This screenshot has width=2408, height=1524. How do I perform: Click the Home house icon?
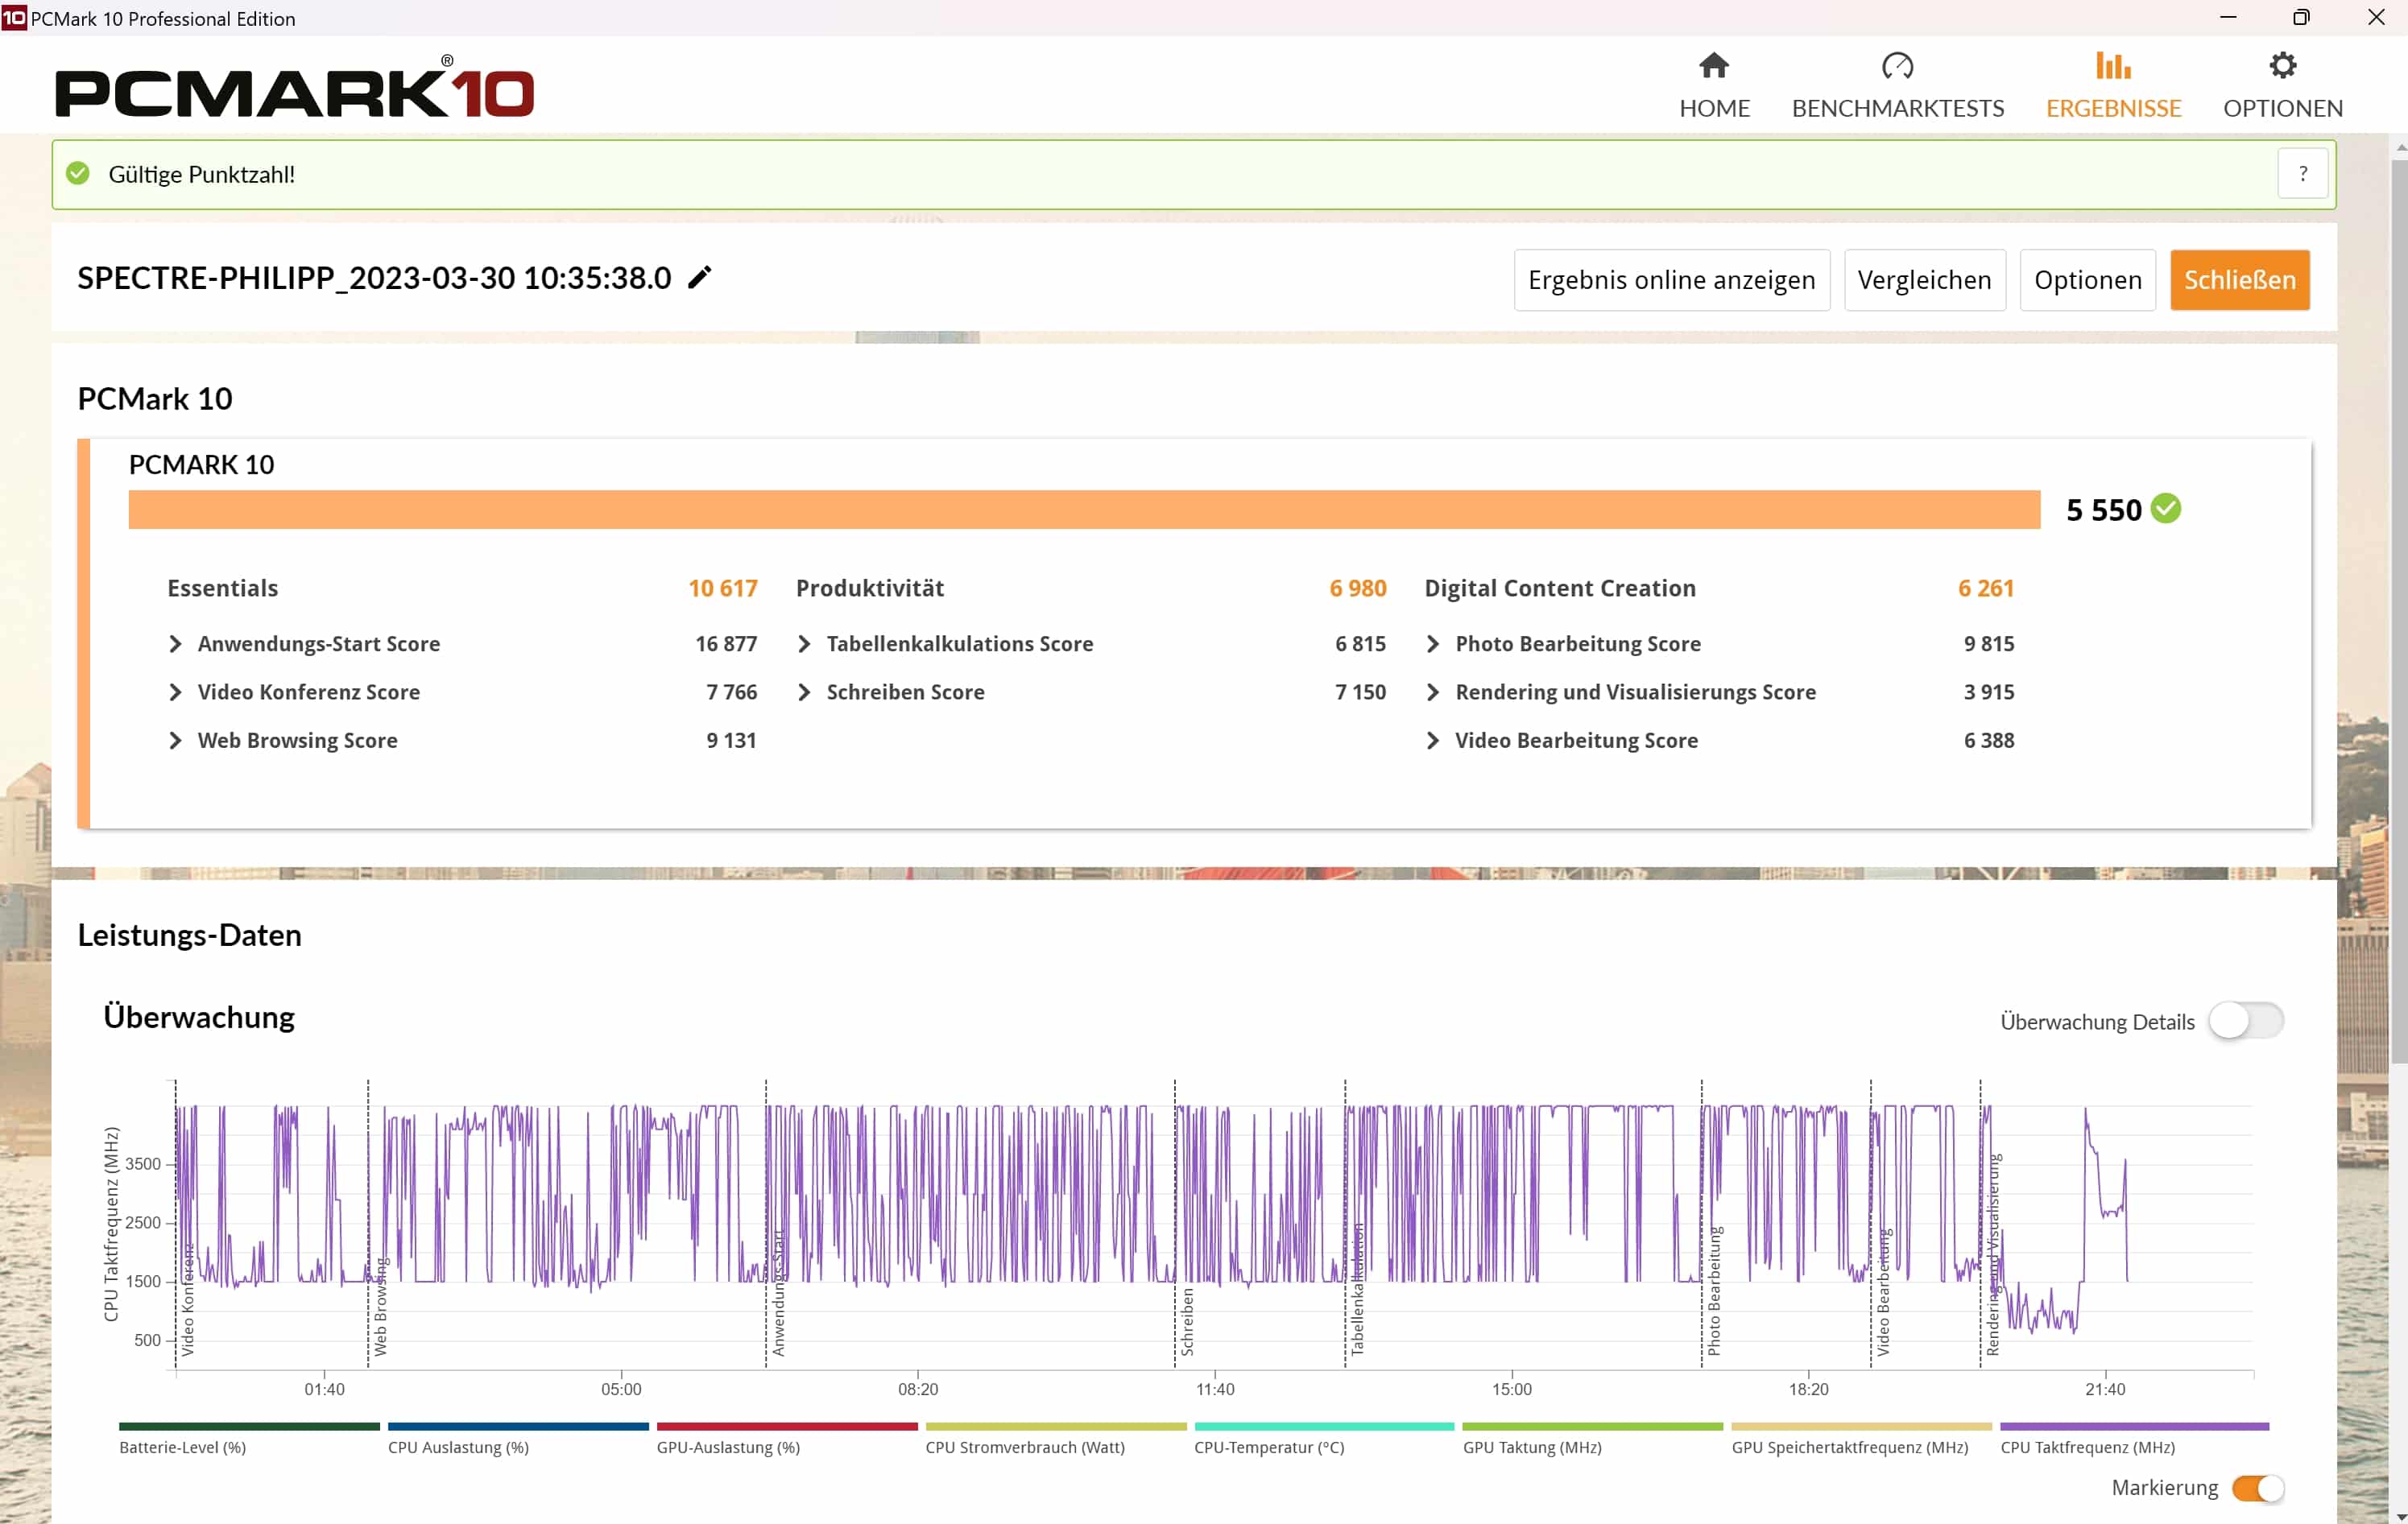[x=1713, y=66]
